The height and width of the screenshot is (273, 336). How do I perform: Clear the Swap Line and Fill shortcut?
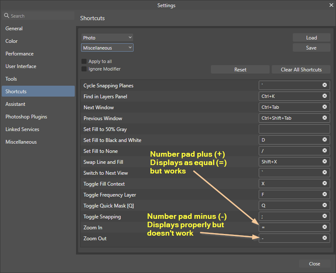324,161
